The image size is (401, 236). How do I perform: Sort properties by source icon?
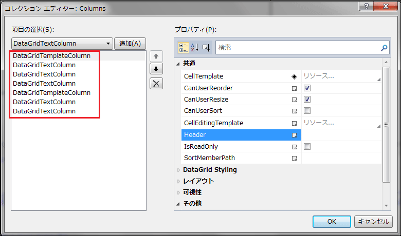tap(206, 47)
